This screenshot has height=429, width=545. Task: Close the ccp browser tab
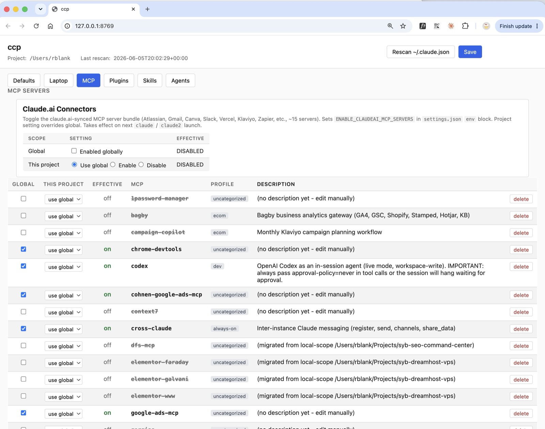click(133, 9)
